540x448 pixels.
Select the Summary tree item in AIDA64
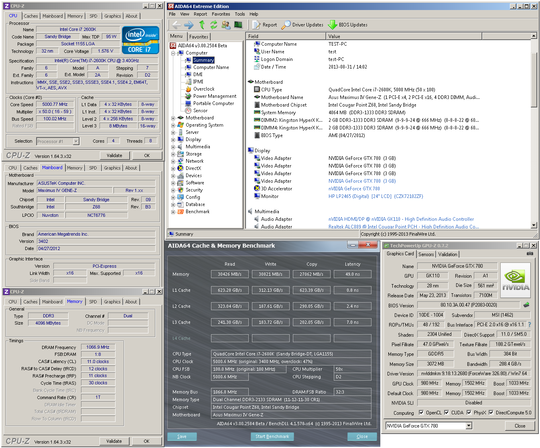point(203,60)
